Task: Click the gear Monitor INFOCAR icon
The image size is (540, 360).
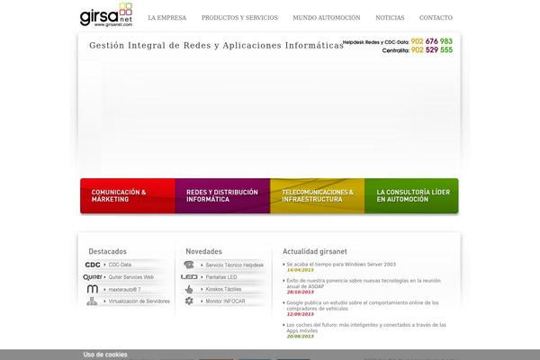Action: [x=189, y=301]
